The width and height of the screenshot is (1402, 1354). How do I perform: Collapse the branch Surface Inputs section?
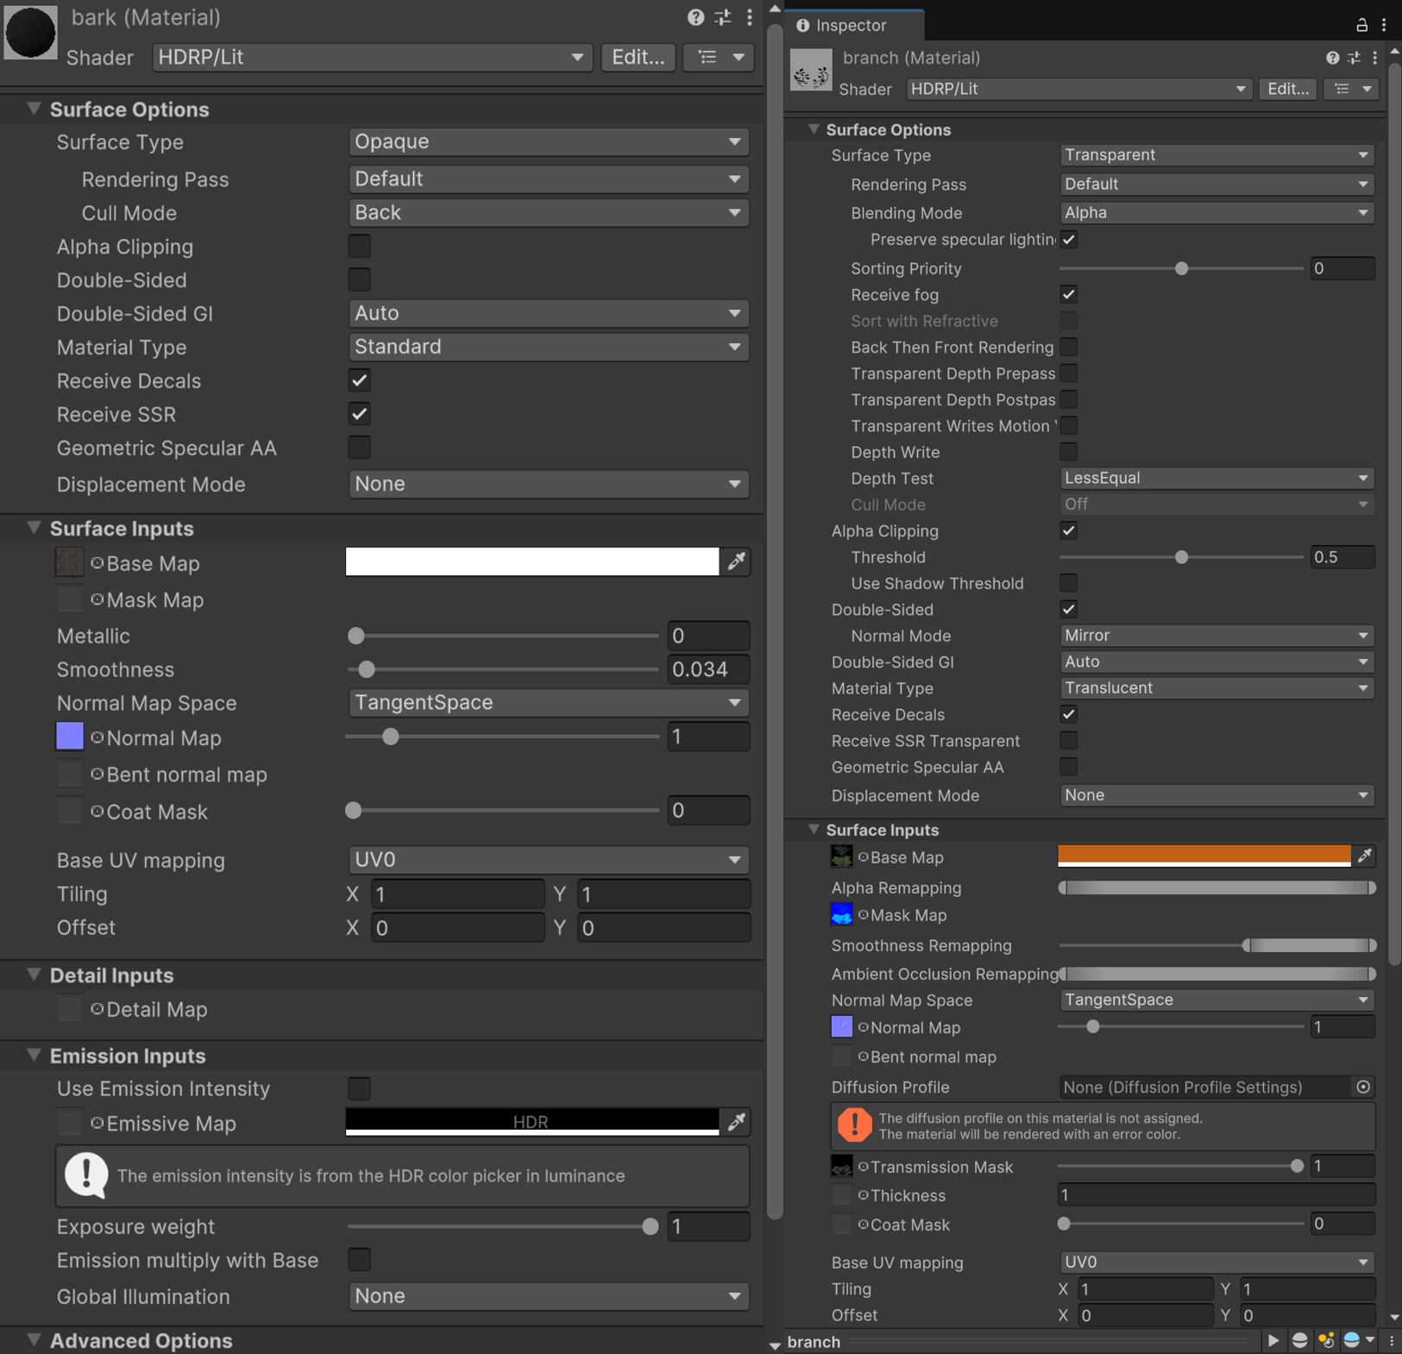813,830
